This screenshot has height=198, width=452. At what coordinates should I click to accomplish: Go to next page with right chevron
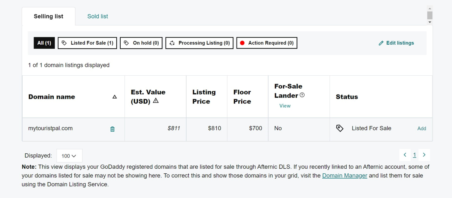click(x=424, y=155)
